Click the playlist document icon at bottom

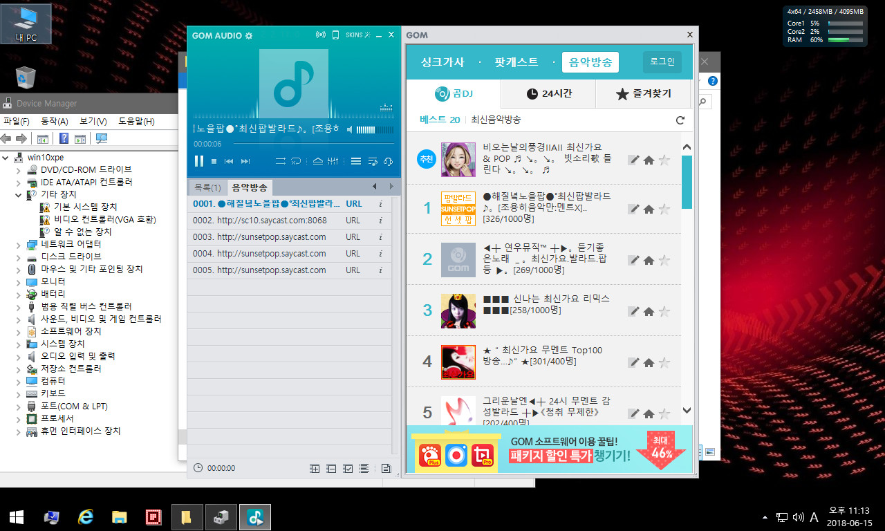386,469
